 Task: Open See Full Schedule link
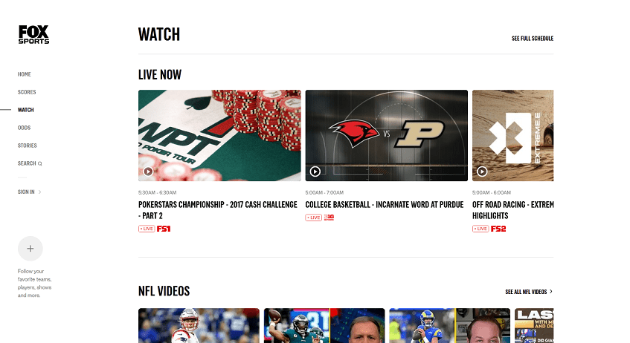tap(533, 39)
